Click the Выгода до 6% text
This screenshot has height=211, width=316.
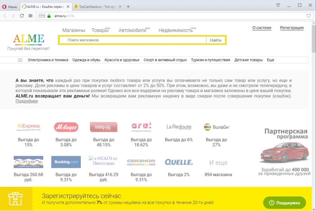tap(179, 140)
